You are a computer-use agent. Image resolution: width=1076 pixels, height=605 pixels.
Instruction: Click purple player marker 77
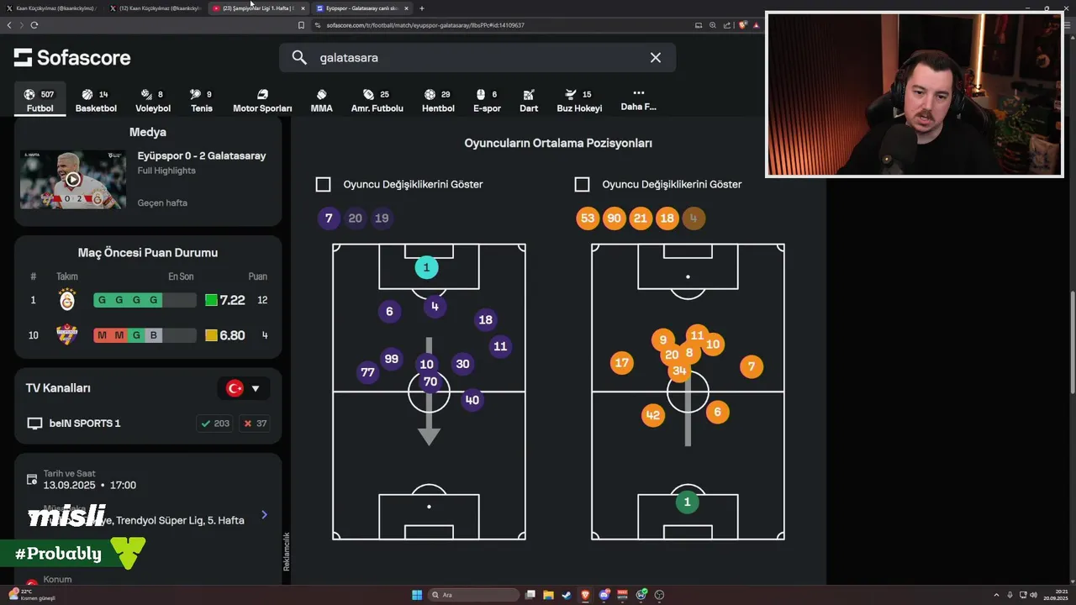click(x=367, y=372)
